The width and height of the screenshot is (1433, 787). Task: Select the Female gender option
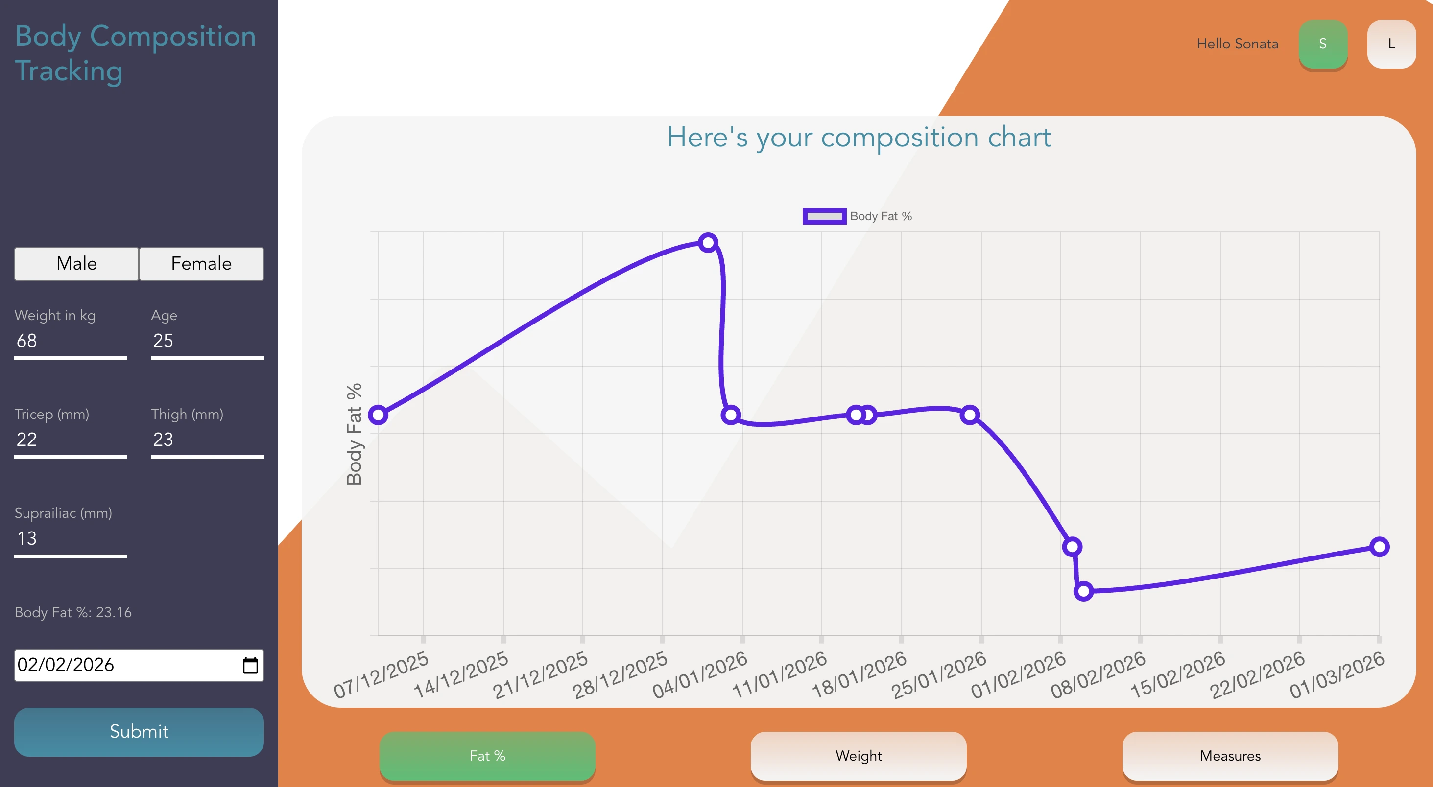click(x=201, y=263)
